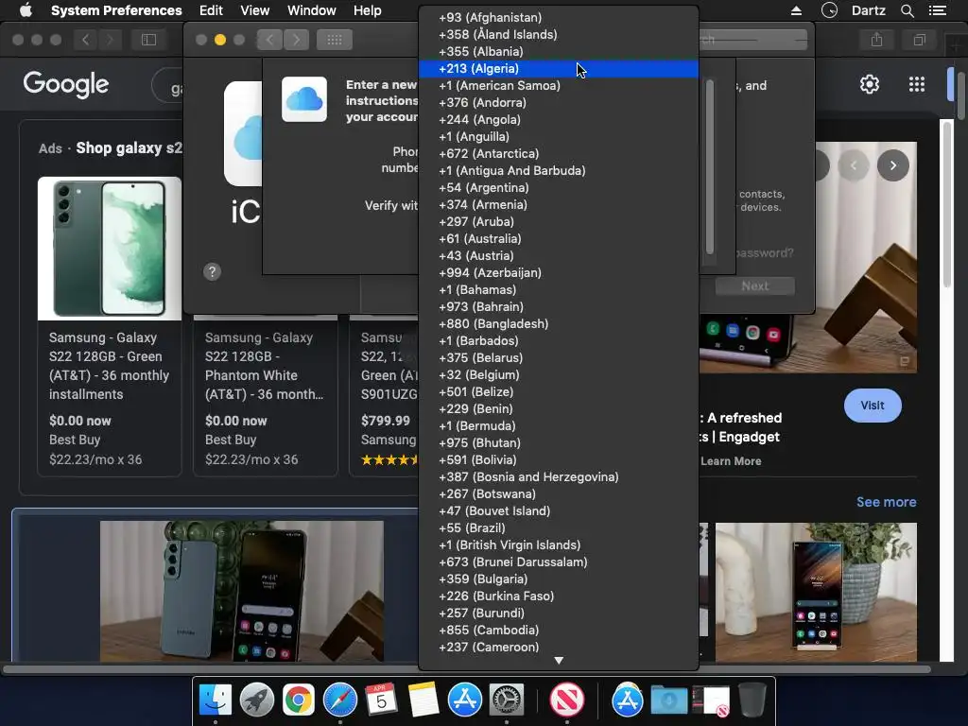The width and height of the screenshot is (968, 726).
Task: Select +855 (Cambodia) country code
Action: [x=559, y=630]
